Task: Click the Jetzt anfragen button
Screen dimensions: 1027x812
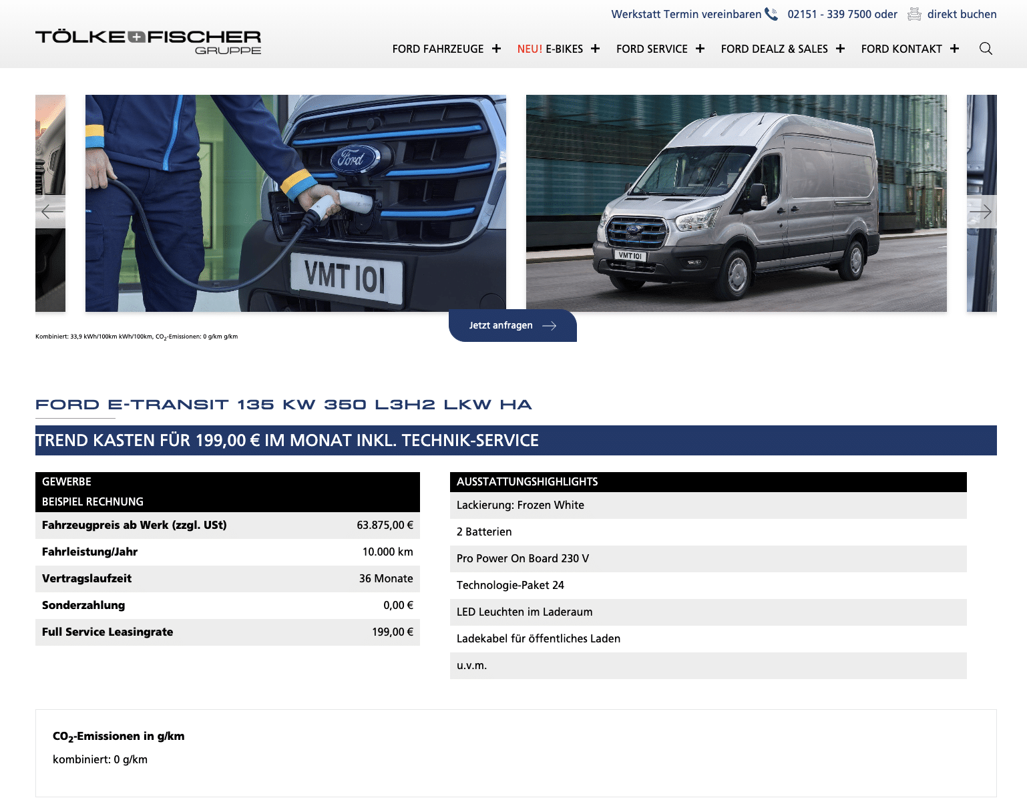Action: [513, 325]
